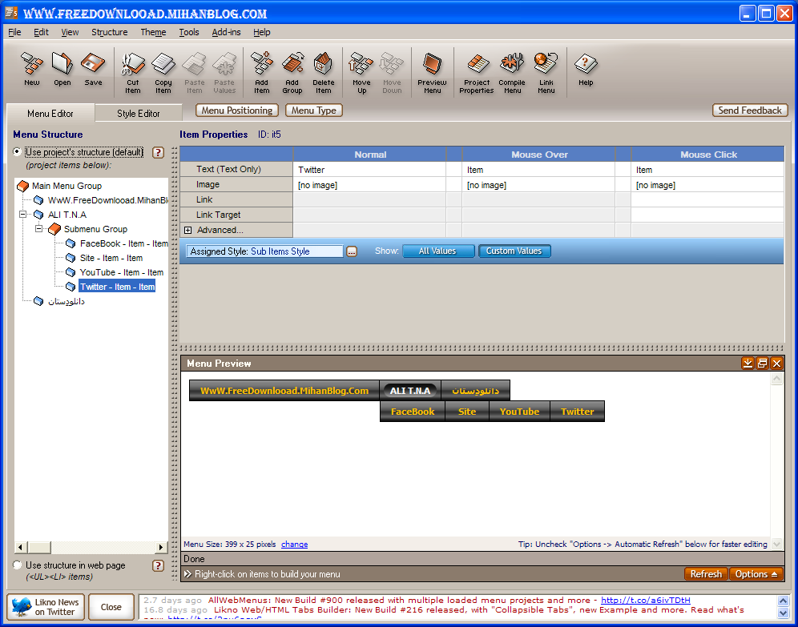Click the news ticker scroll down arrow

(784, 613)
